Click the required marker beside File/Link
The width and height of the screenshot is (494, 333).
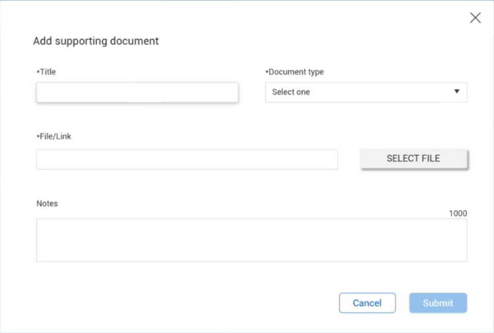click(x=38, y=137)
